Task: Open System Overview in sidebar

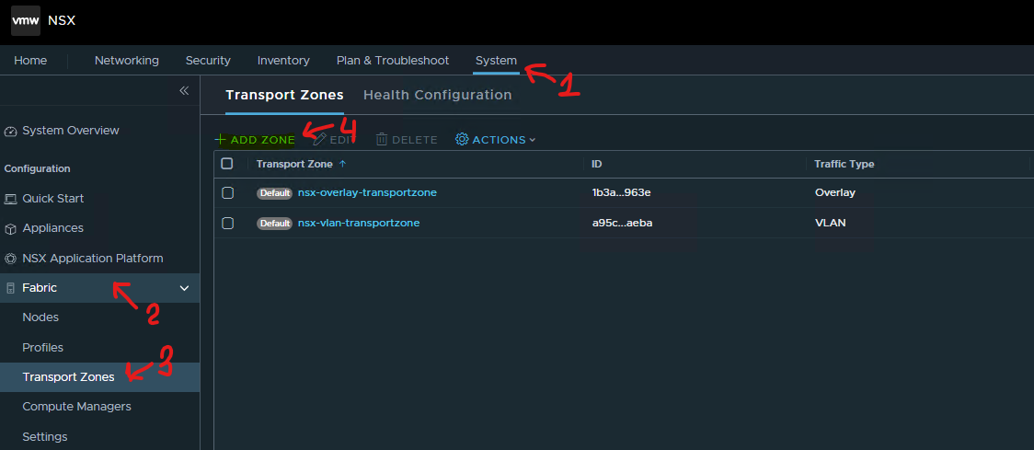Action: (71, 131)
